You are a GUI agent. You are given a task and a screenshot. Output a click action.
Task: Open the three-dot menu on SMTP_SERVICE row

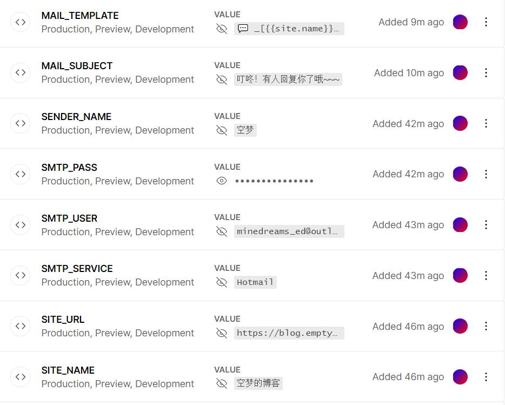click(486, 275)
